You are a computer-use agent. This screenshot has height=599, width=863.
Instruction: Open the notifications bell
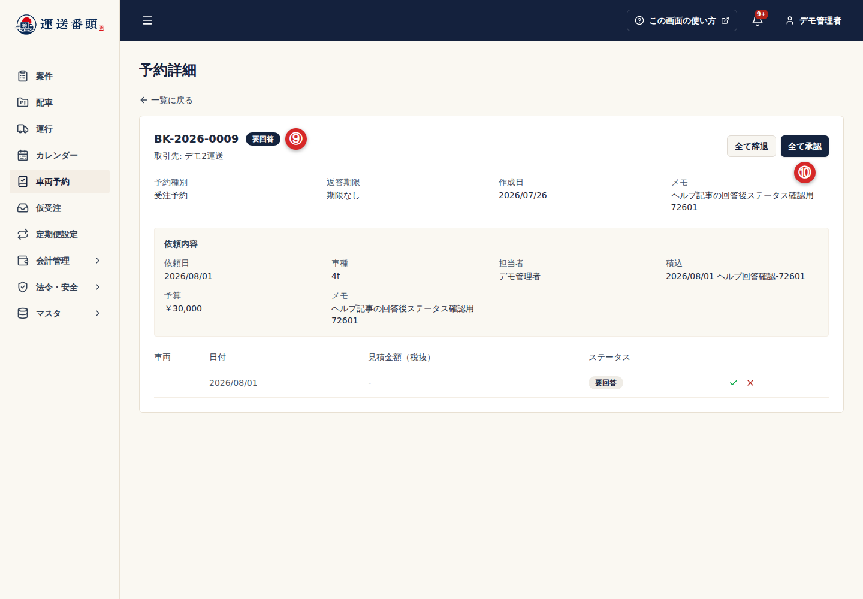(x=758, y=20)
